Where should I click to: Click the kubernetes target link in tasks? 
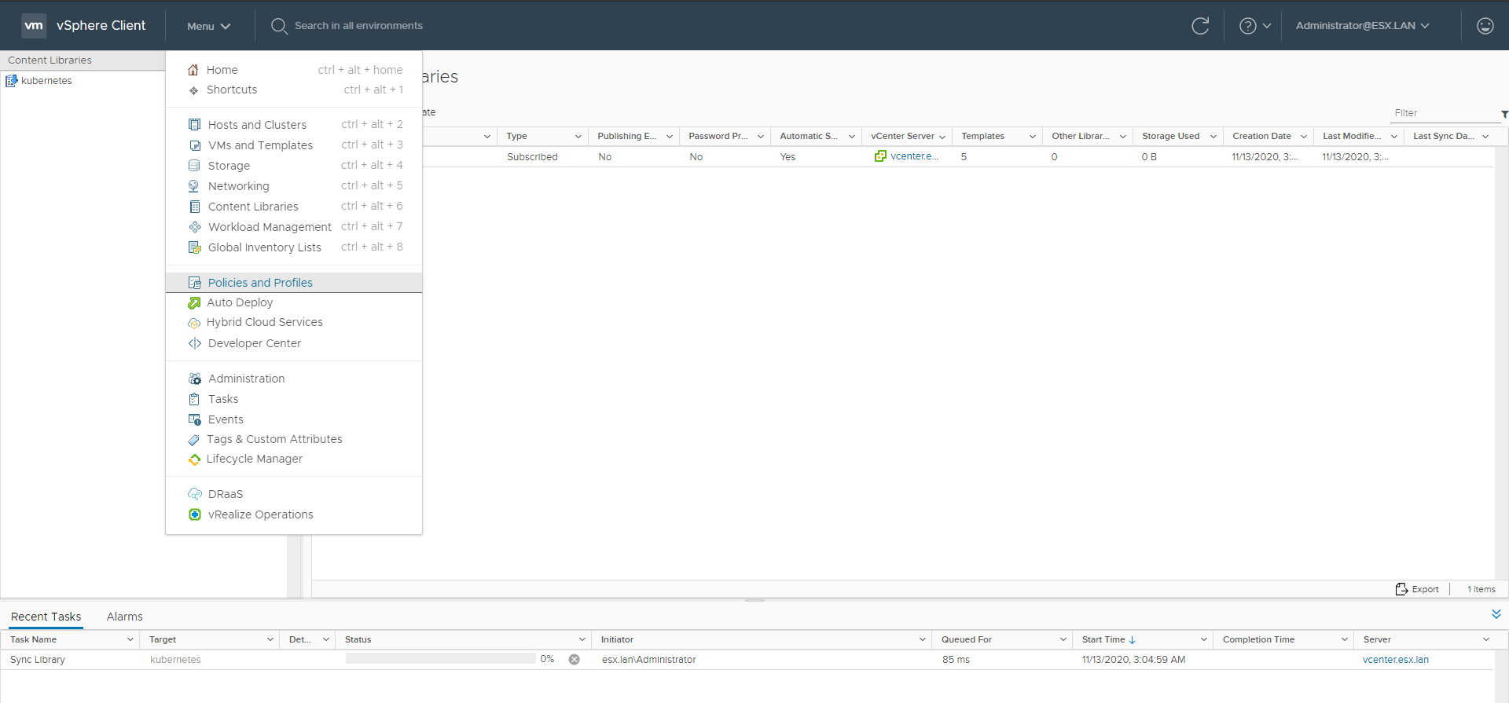pos(175,660)
